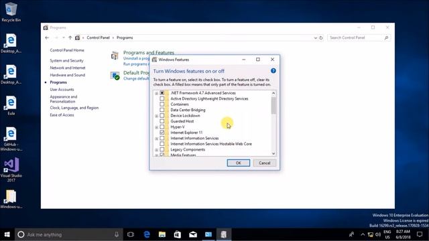The height and width of the screenshot is (241, 429).
Task: Click Control Panel breadcrumb in address bar
Action: pyautogui.click(x=98, y=37)
